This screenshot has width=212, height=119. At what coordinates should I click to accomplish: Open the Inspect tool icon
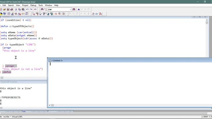(x=13, y=14)
